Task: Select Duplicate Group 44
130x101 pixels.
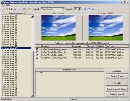Action: 9,46
